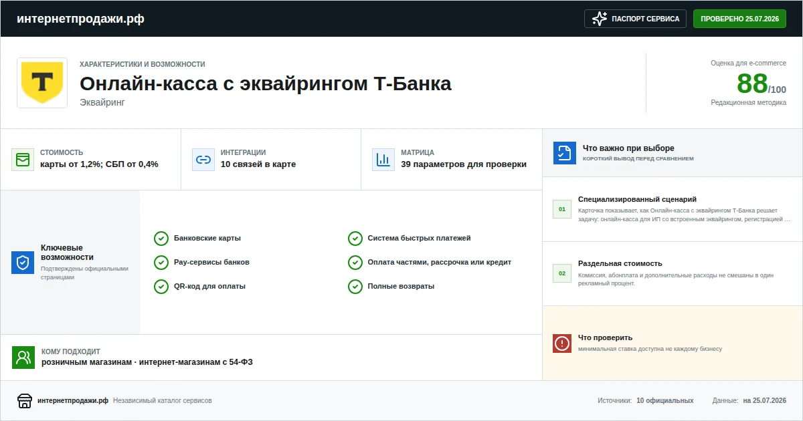Click the check mark beside Система быстрых платежей
Screen dimensions: 803x421
355,239
